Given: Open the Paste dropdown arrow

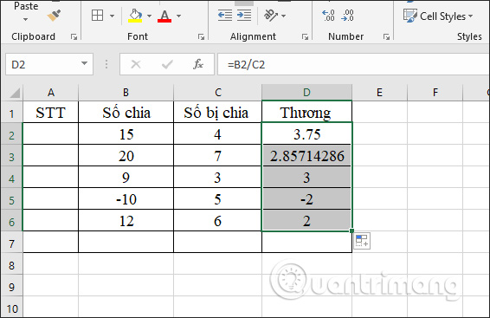Looking at the screenshot, I should point(26,19).
